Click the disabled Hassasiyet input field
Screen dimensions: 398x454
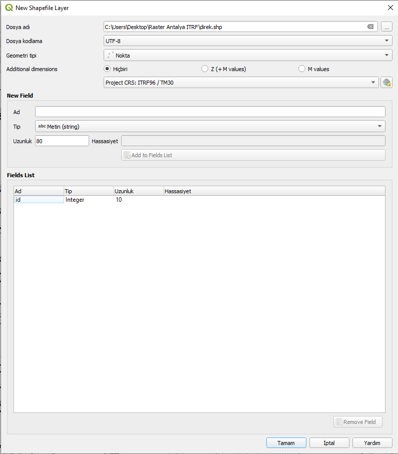(x=253, y=141)
